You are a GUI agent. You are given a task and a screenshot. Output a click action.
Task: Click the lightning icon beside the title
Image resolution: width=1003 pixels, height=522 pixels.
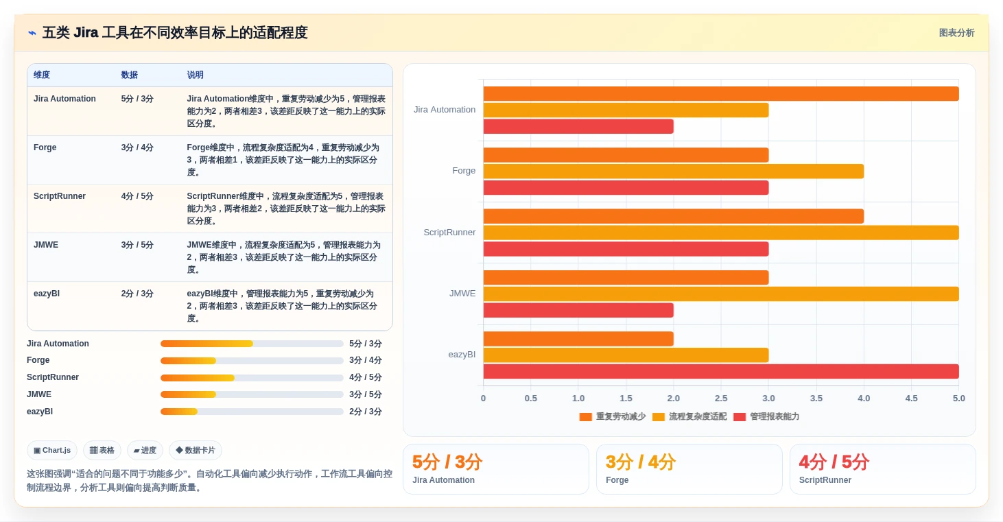point(32,33)
